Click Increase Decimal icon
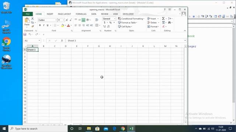This screenshot has width=236, height=132. 104,26
